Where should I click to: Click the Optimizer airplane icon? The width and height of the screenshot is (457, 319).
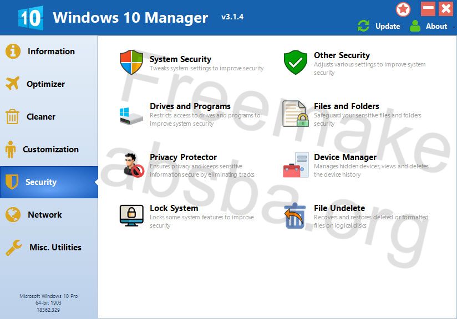pyautogui.click(x=13, y=84)
